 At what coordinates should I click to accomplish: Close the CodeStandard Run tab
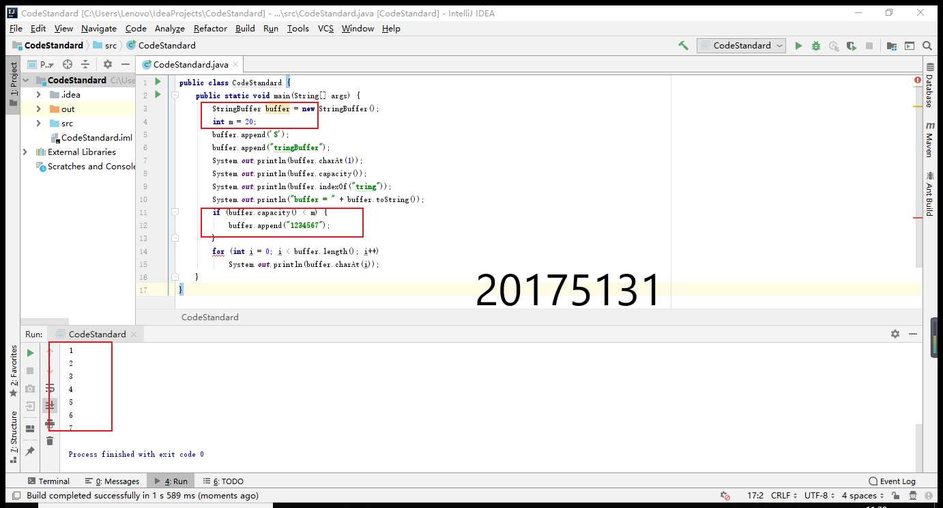point(134,335)
